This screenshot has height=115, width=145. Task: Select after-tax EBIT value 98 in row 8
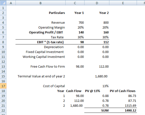click(82, 42)
